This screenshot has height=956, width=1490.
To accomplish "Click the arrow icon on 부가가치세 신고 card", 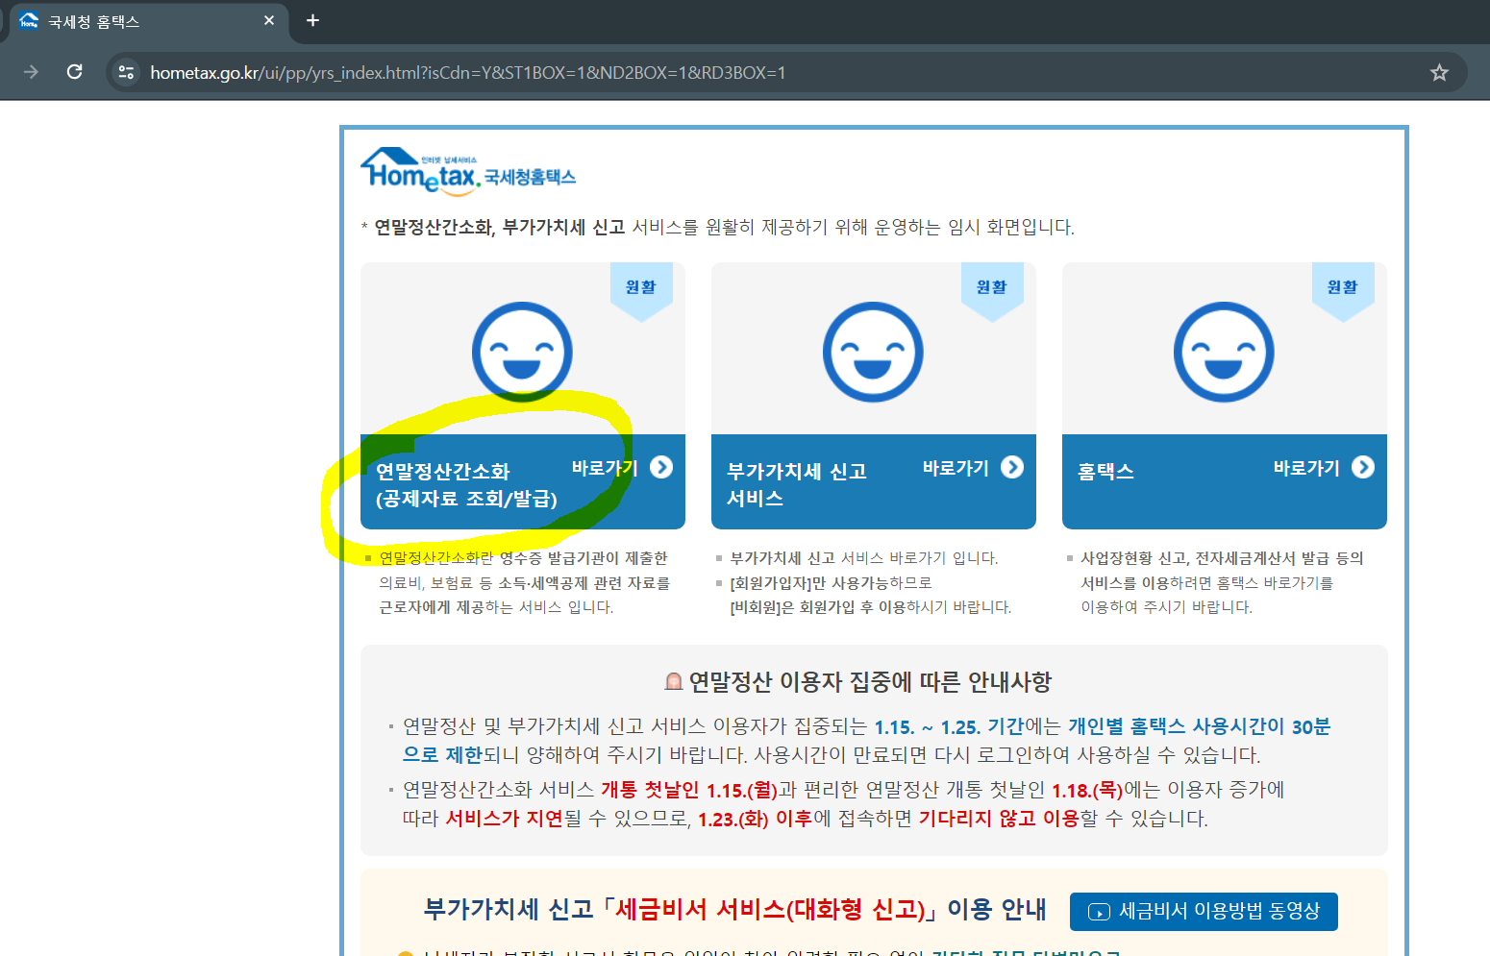I will (x=1012, y=467).
